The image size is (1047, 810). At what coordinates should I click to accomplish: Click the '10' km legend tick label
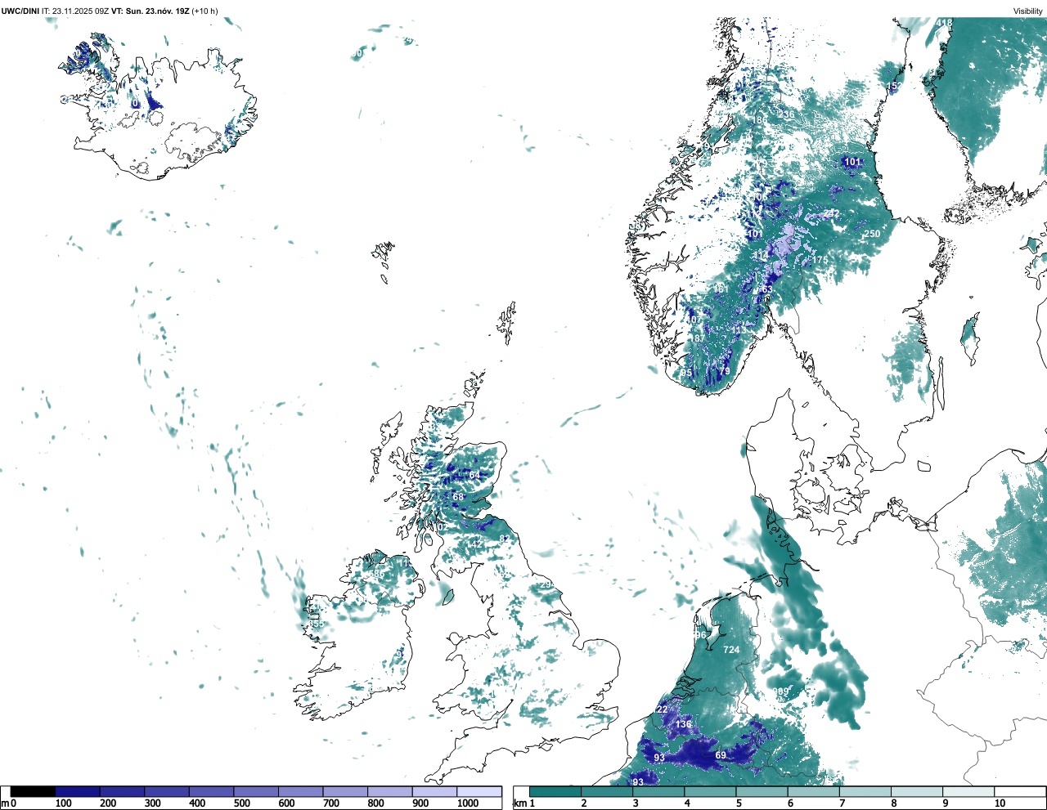point(1000,803)
